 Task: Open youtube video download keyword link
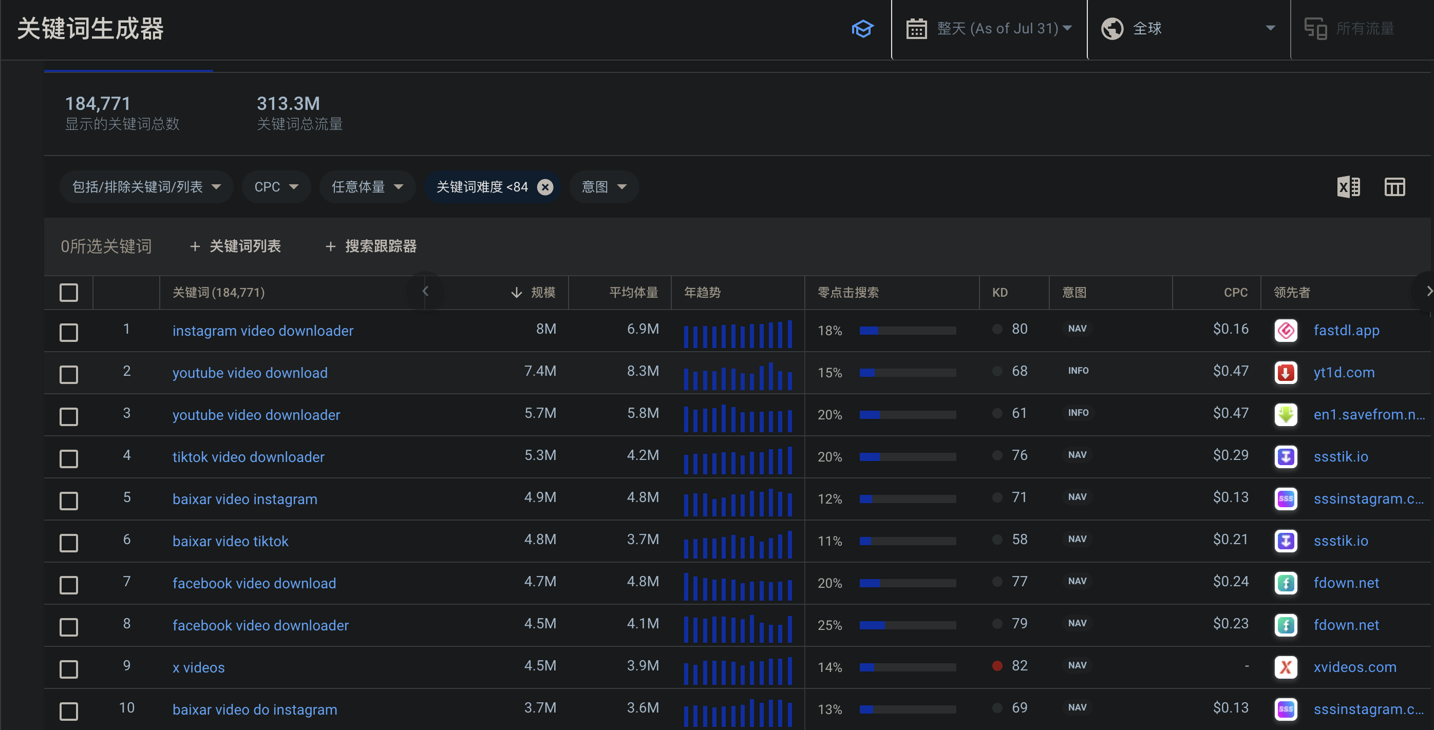(250, 373)
